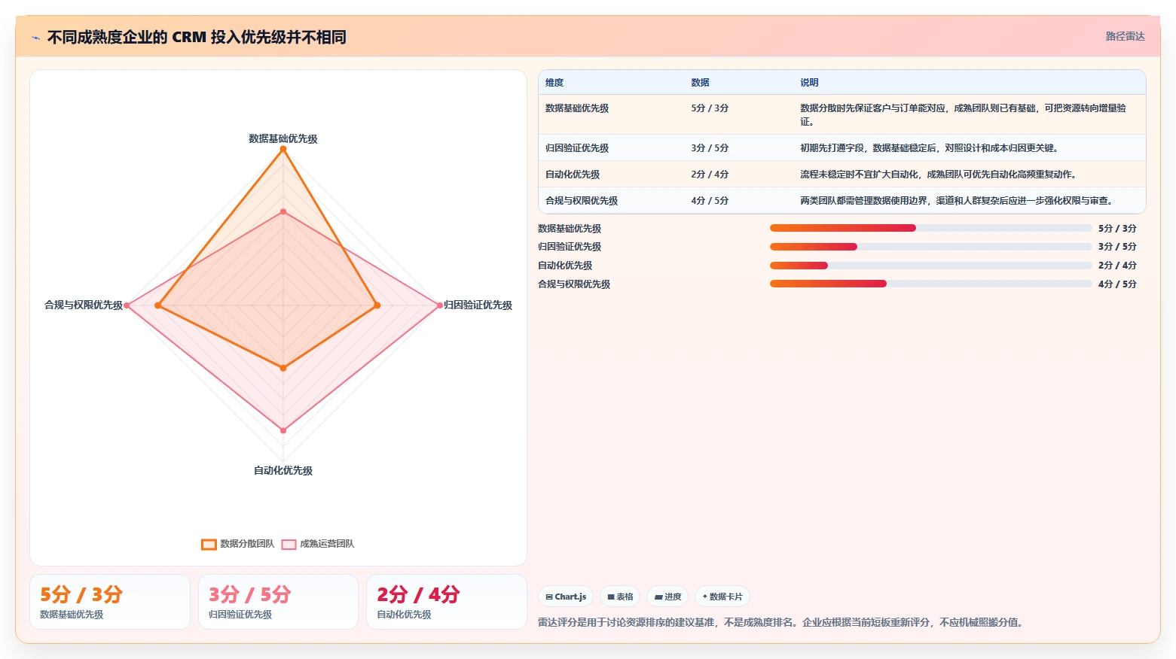Click the pink point on the 自动化优先级 axis

(283, 430)
